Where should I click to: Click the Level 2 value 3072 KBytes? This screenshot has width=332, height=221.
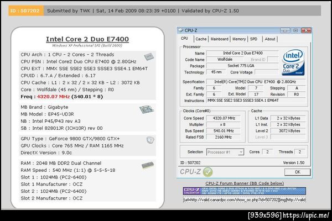[x=289, y=131]
